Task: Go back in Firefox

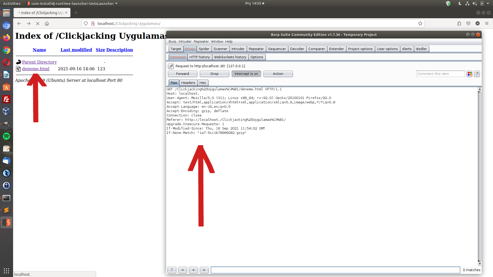Action: tap(19, 23)
